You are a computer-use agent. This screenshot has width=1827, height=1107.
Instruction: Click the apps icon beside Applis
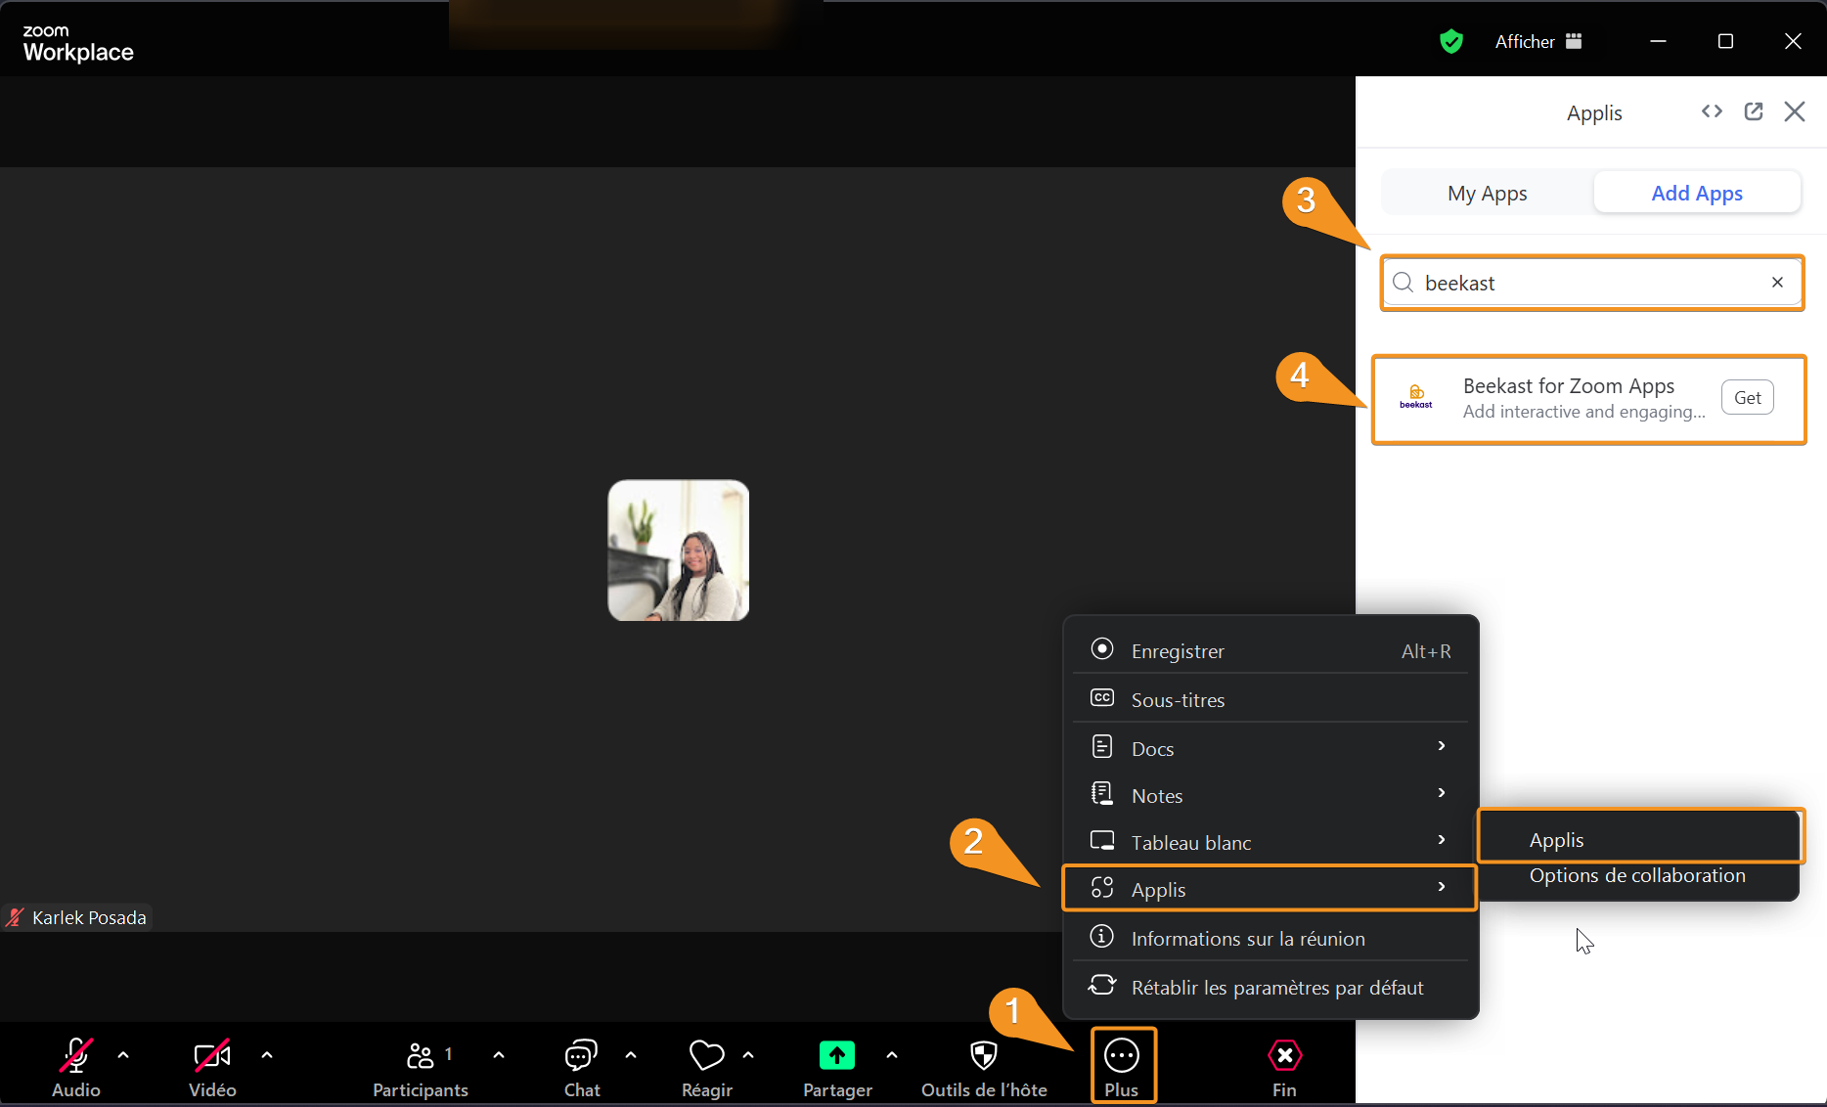click(x=1102, y=887)
